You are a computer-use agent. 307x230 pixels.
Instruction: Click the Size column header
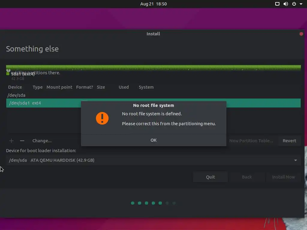(101, 87)
